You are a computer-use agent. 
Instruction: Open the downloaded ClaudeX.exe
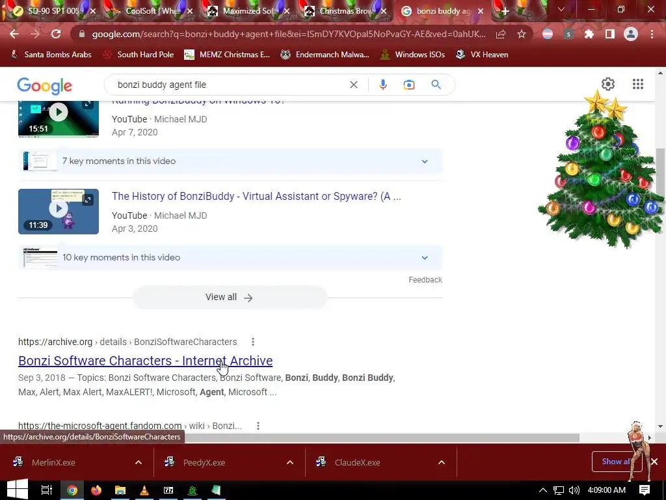point(357,463)
